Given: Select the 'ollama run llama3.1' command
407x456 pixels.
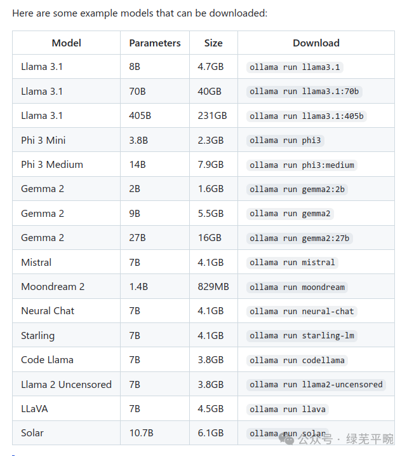Looking at the screenshot, I should 295,67.
